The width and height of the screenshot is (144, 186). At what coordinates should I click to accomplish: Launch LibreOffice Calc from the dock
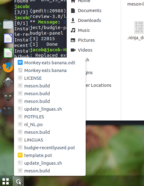pos(8,53)
